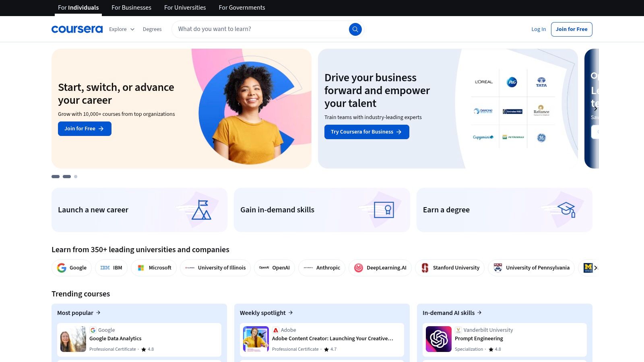
Task: Open the Degrees menu
Action: 152,29
